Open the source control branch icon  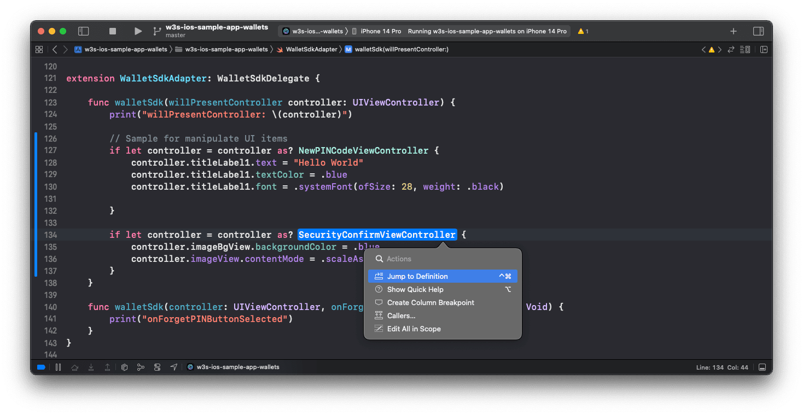[157, 31]
